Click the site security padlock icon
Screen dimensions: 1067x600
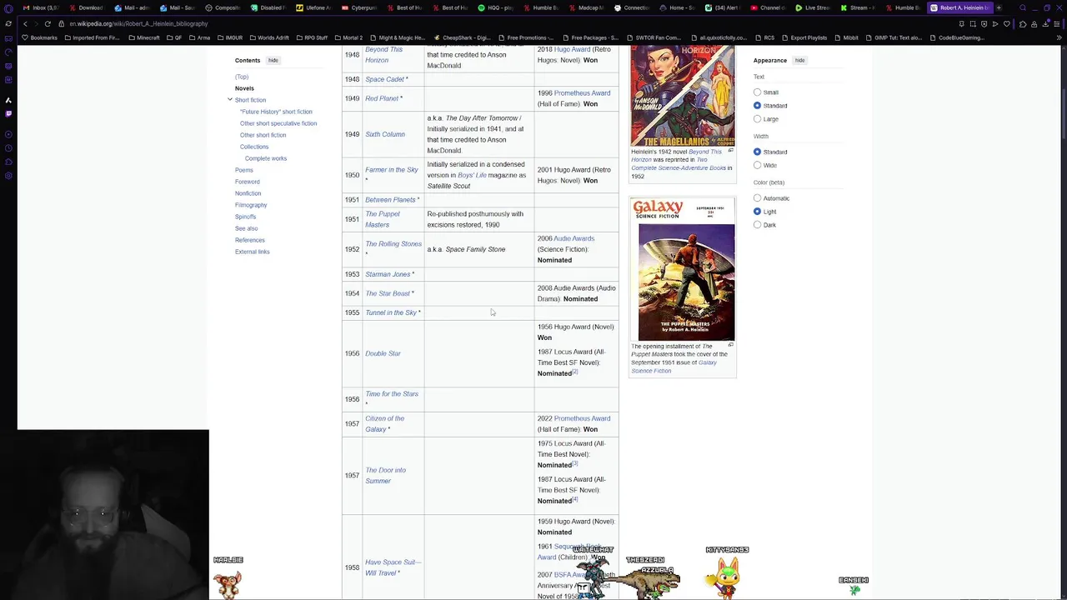(62, 23)
